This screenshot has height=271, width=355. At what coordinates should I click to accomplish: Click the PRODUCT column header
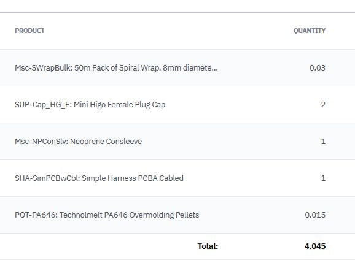point(29,31)
